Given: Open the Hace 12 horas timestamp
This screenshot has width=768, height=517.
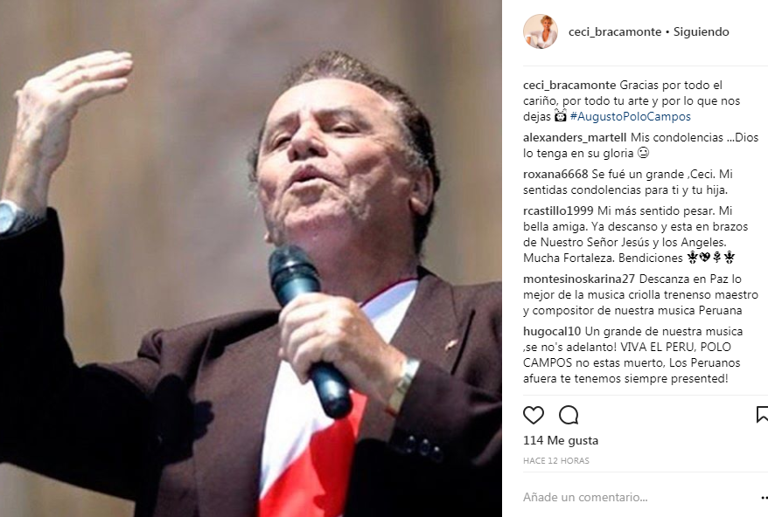Looking at the screenshot, I should point(556,461).
